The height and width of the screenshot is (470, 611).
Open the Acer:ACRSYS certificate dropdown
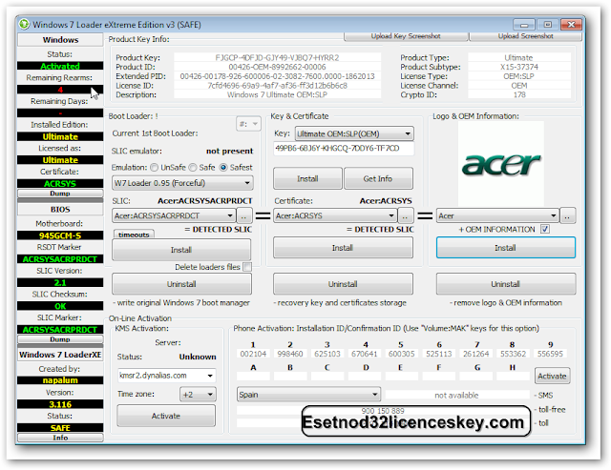335,215
